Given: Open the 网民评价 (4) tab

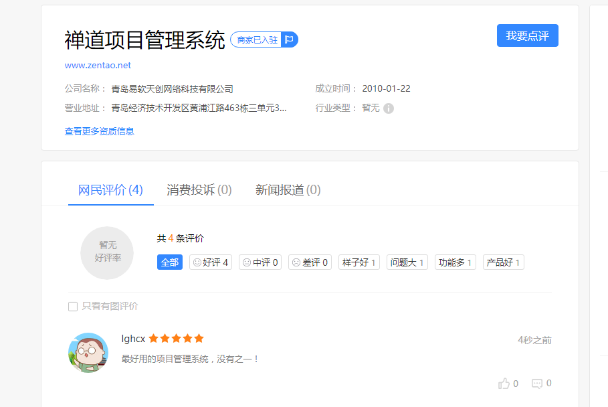Looking at the screenshot, I should tap(110, 189).
